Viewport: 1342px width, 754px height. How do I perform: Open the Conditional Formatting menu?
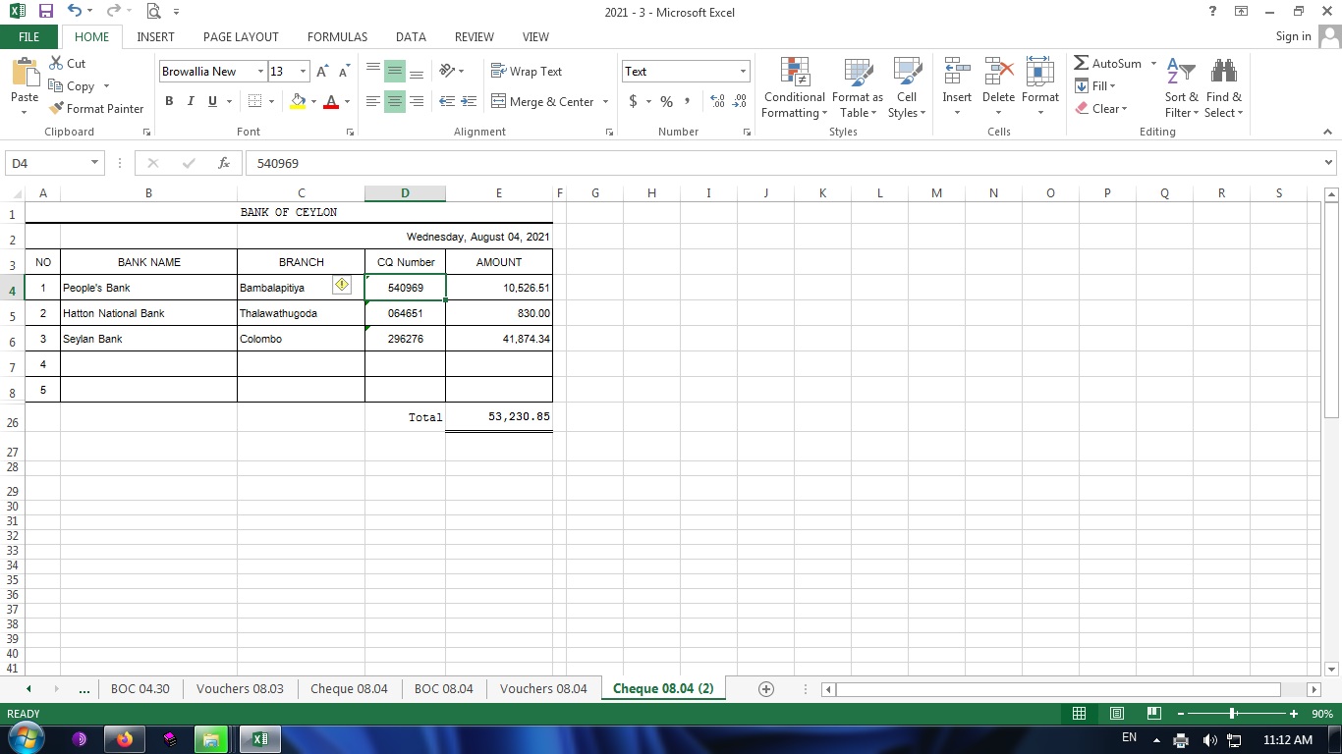pos(795,87)
